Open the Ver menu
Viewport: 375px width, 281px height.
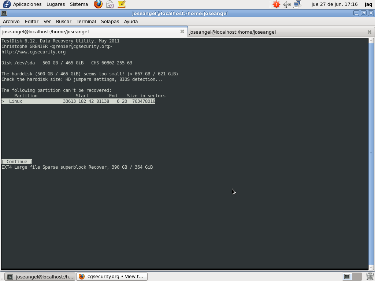click(x=47, y=22)
